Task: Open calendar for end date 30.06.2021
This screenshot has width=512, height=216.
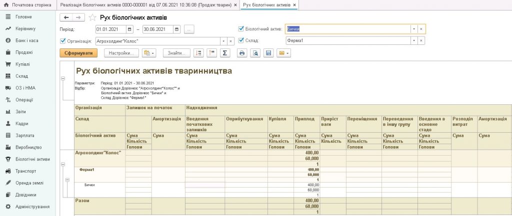Action: 176,29
